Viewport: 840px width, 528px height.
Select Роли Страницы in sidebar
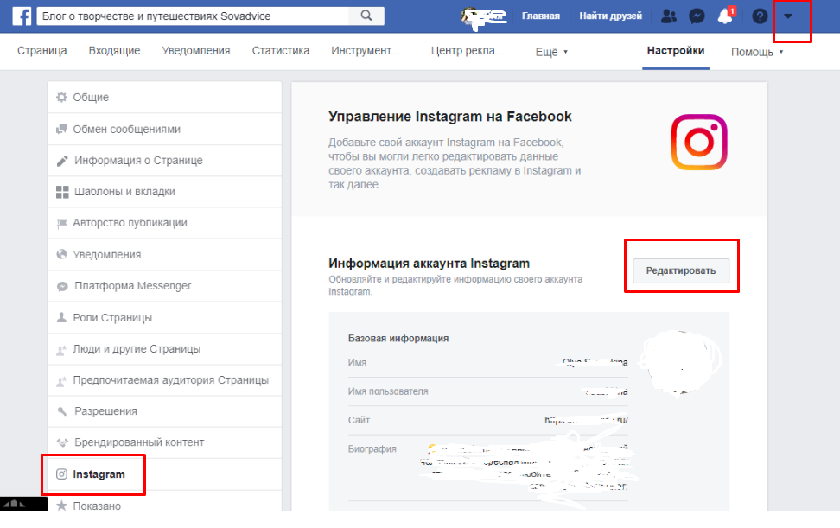pyautogui.click(x=164, y=317)
